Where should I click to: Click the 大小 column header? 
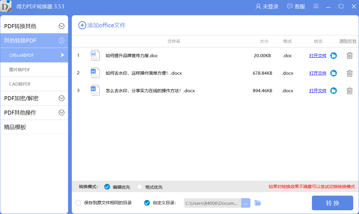pyautogui.click(x=264, y=41)
